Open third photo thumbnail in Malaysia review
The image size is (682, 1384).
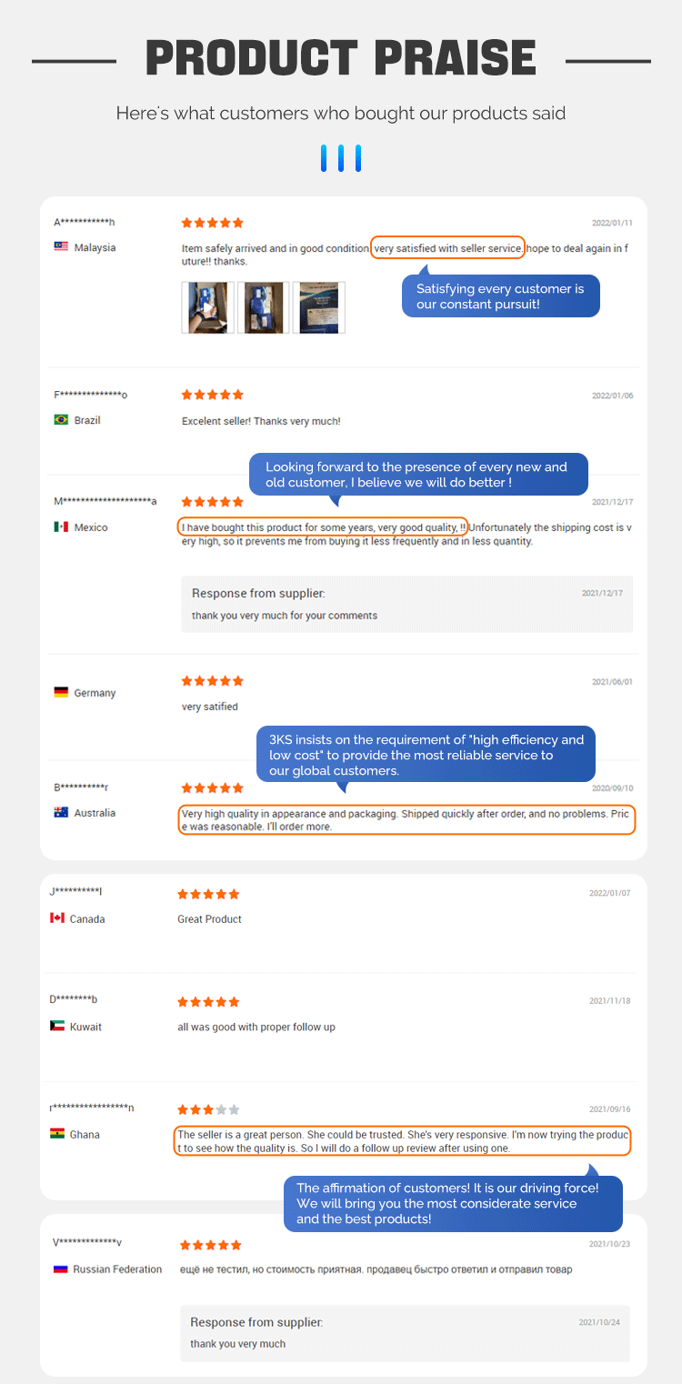[x=319, y=307]
